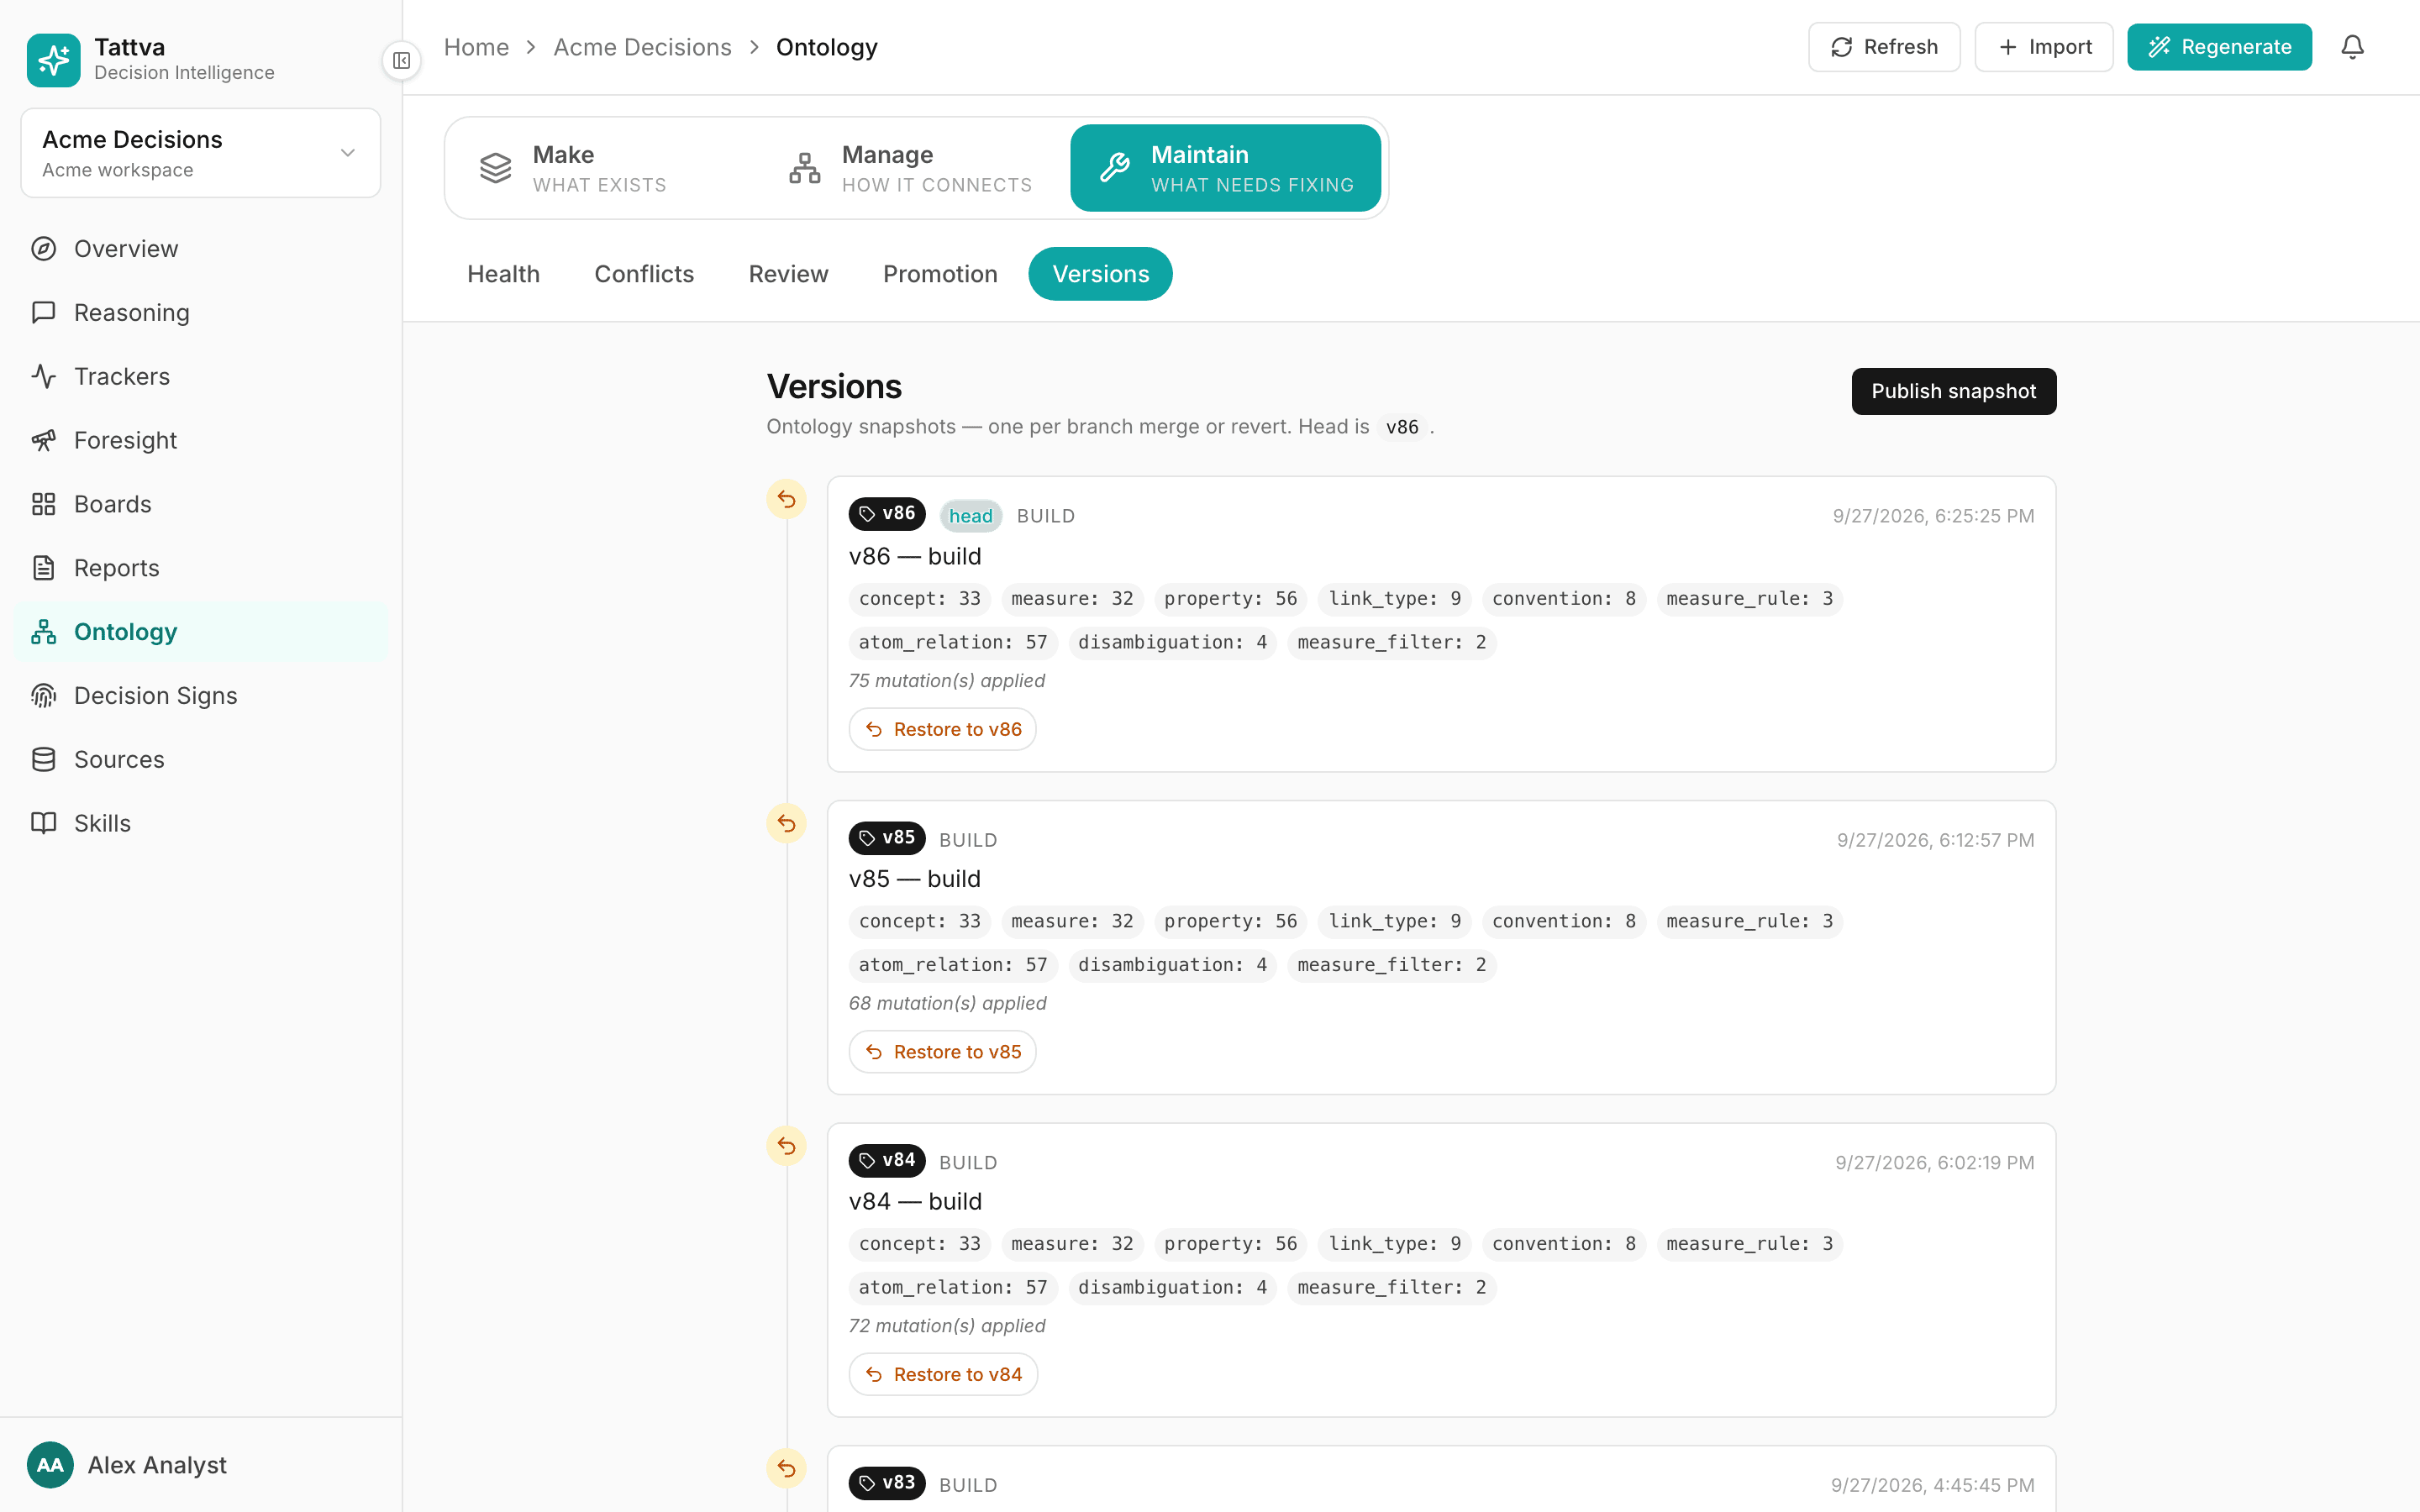Click Publish snapshot button
This screenshot has width=2420, height=1512.
point(1953,391)
